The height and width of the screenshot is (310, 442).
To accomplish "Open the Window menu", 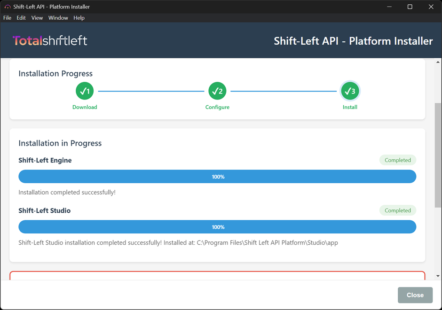I will [x=58, y=18].
